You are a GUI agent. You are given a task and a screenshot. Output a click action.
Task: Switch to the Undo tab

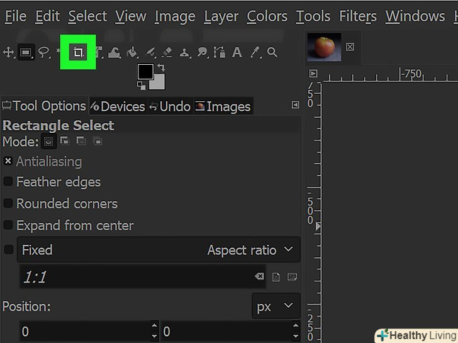click(169, 106)
